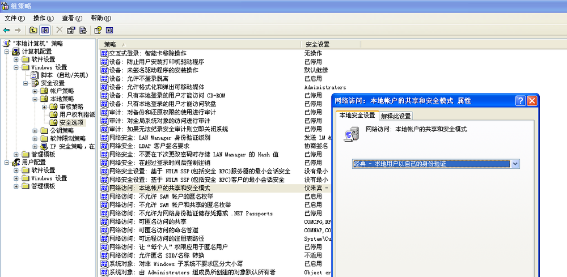This screenshot has width=567, height=277.
Task: Switch to the 解释此设置 tab
Action: [396, 116]
